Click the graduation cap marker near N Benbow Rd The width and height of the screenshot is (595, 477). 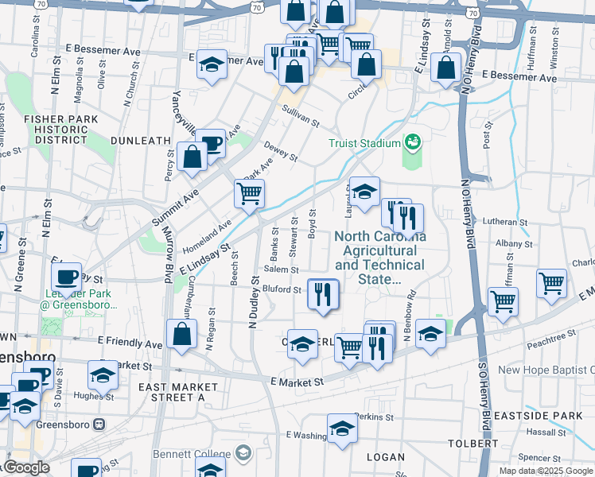tap(430, 333)
